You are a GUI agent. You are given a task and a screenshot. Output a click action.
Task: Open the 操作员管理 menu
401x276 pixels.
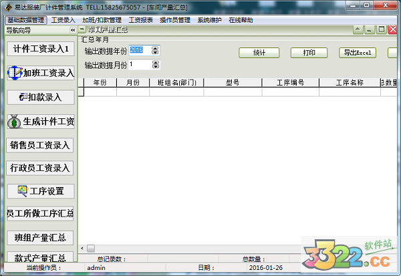click(175, 20)
